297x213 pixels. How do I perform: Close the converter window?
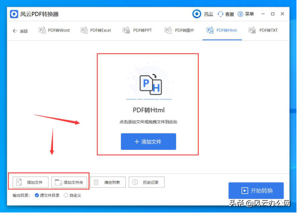[282, 14]
